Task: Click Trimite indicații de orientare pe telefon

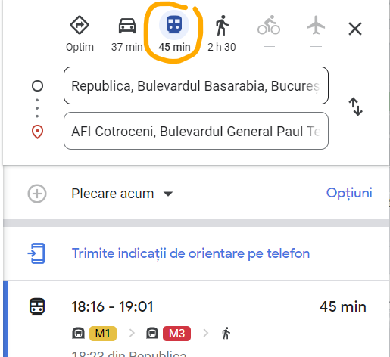Action: (x=191, y=253)
